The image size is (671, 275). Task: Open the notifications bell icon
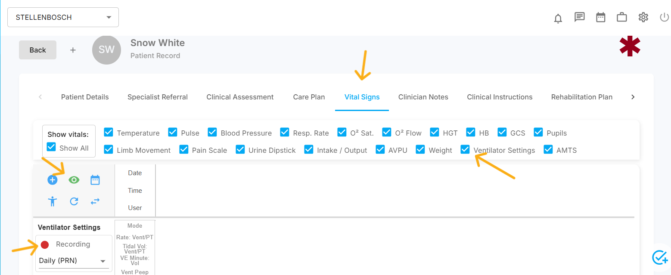[x=558, y=18]
